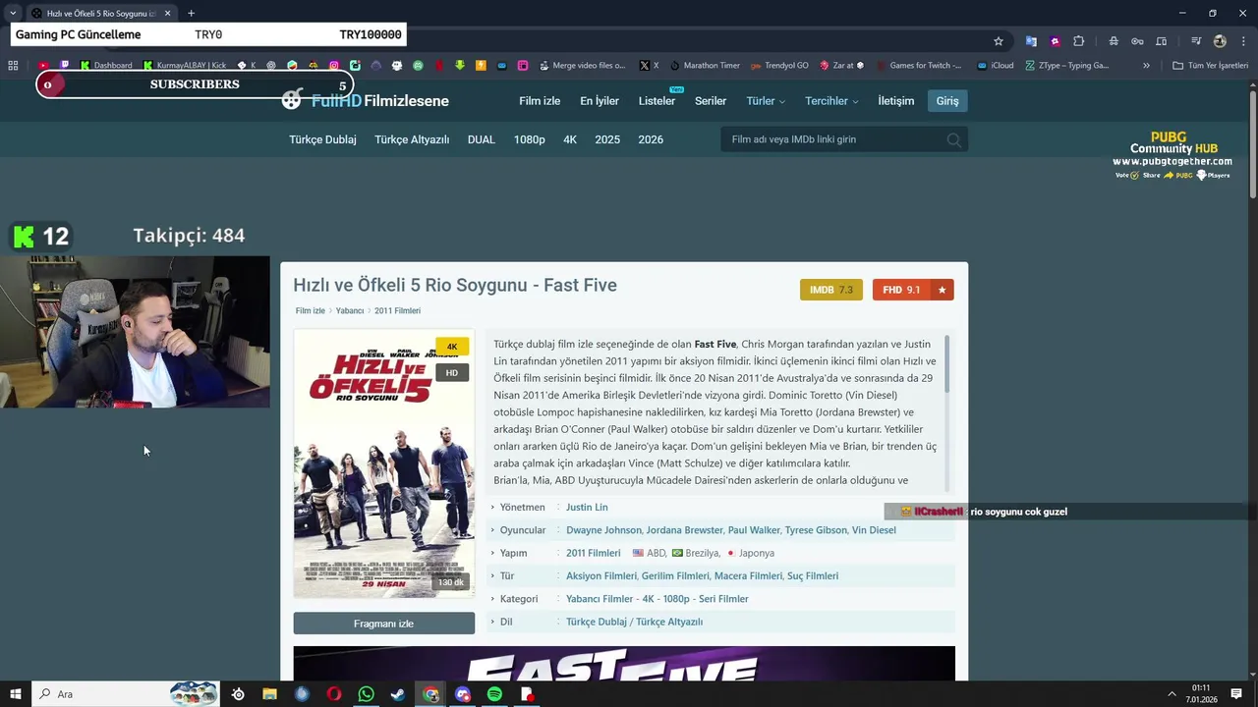Select the 4K filter in sub-navigation
Viewport: 1258px width, 707px height.
(570, 139)
